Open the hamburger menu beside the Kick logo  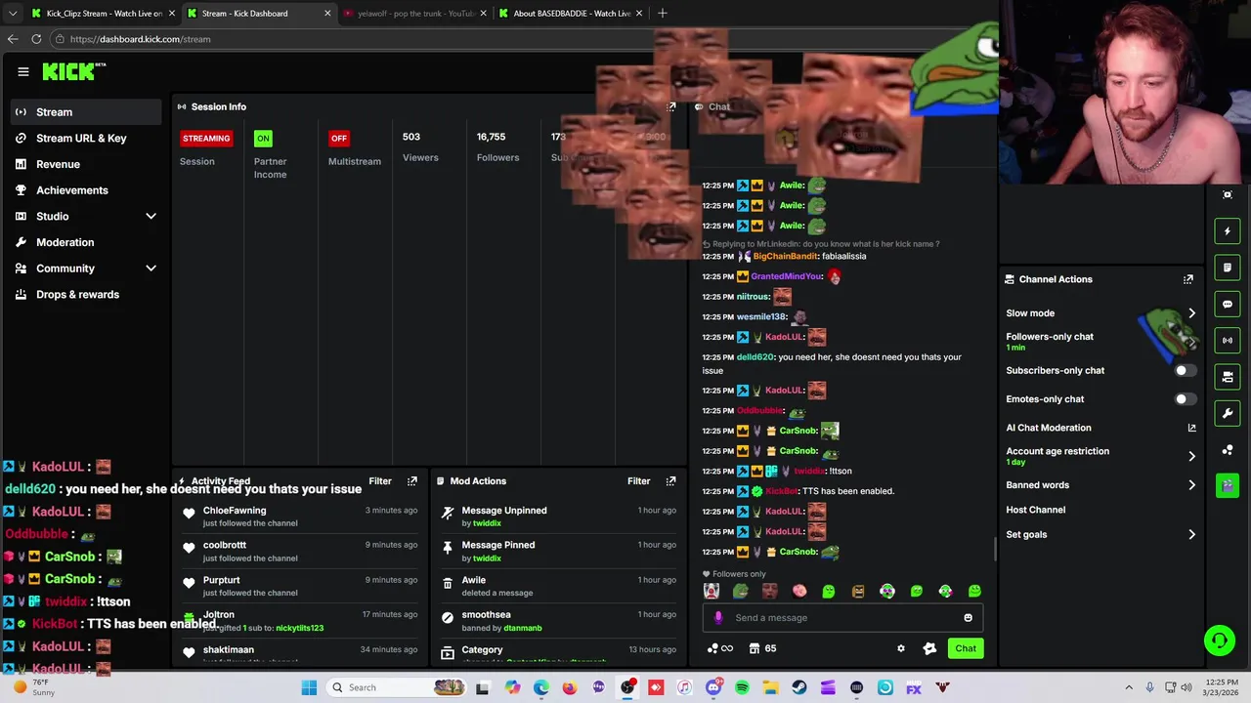[x=22, y=71]
